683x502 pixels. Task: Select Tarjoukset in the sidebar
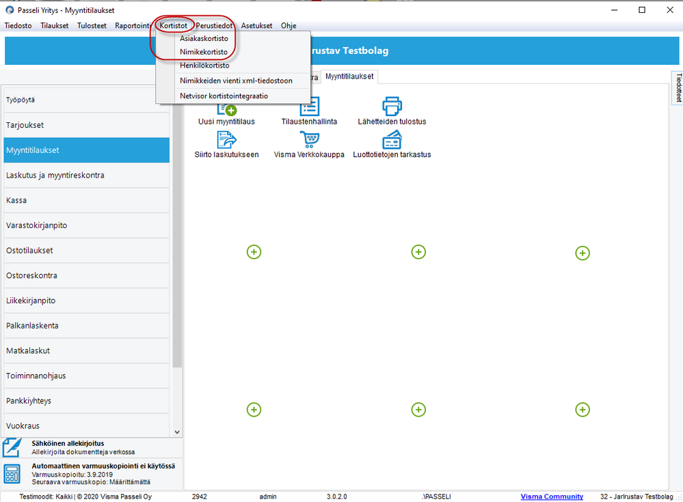tap(86, 125)
